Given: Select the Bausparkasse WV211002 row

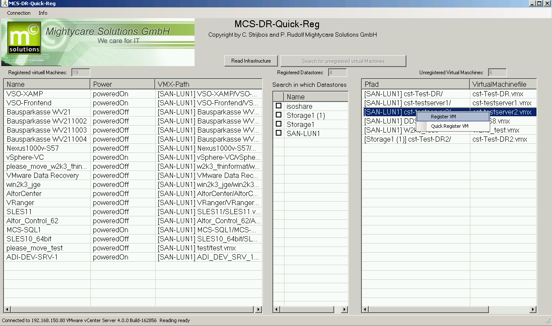Looking at the screenshot, I should (x=133, y=121).
